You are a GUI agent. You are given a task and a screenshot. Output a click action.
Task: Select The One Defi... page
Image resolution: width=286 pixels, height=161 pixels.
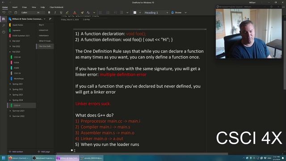click(45, 47)
